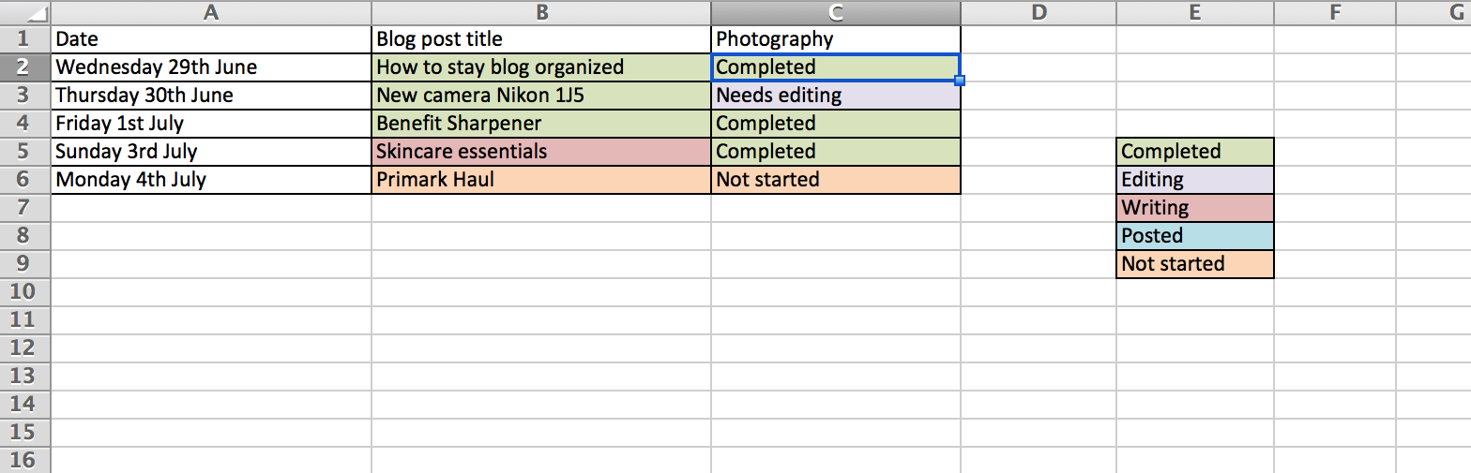Select column D header

click(1039, 13)
